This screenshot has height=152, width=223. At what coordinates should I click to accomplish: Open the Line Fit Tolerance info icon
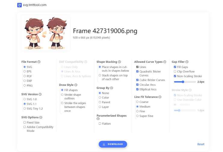[x=160, y=97]
